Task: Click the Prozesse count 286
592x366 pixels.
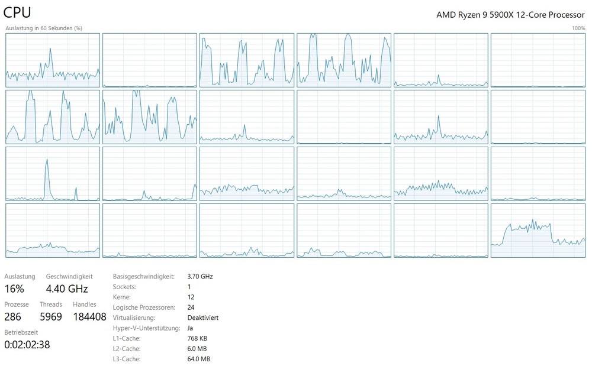Action: pyautogui.click(x=14, y=316)
